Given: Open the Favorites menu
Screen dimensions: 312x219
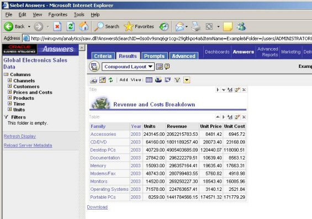Looking at the screenshot, I should click(57, 15).
